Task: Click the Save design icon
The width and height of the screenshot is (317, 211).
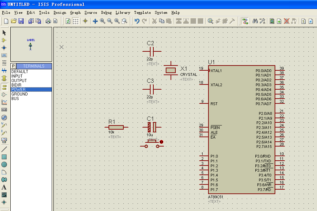Action: pos(21,21)
